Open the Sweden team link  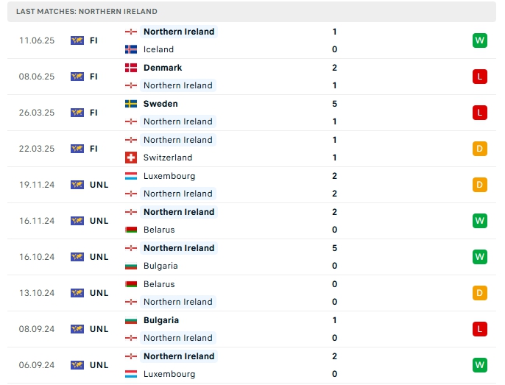pyautogui.click(x=160, y=104)
